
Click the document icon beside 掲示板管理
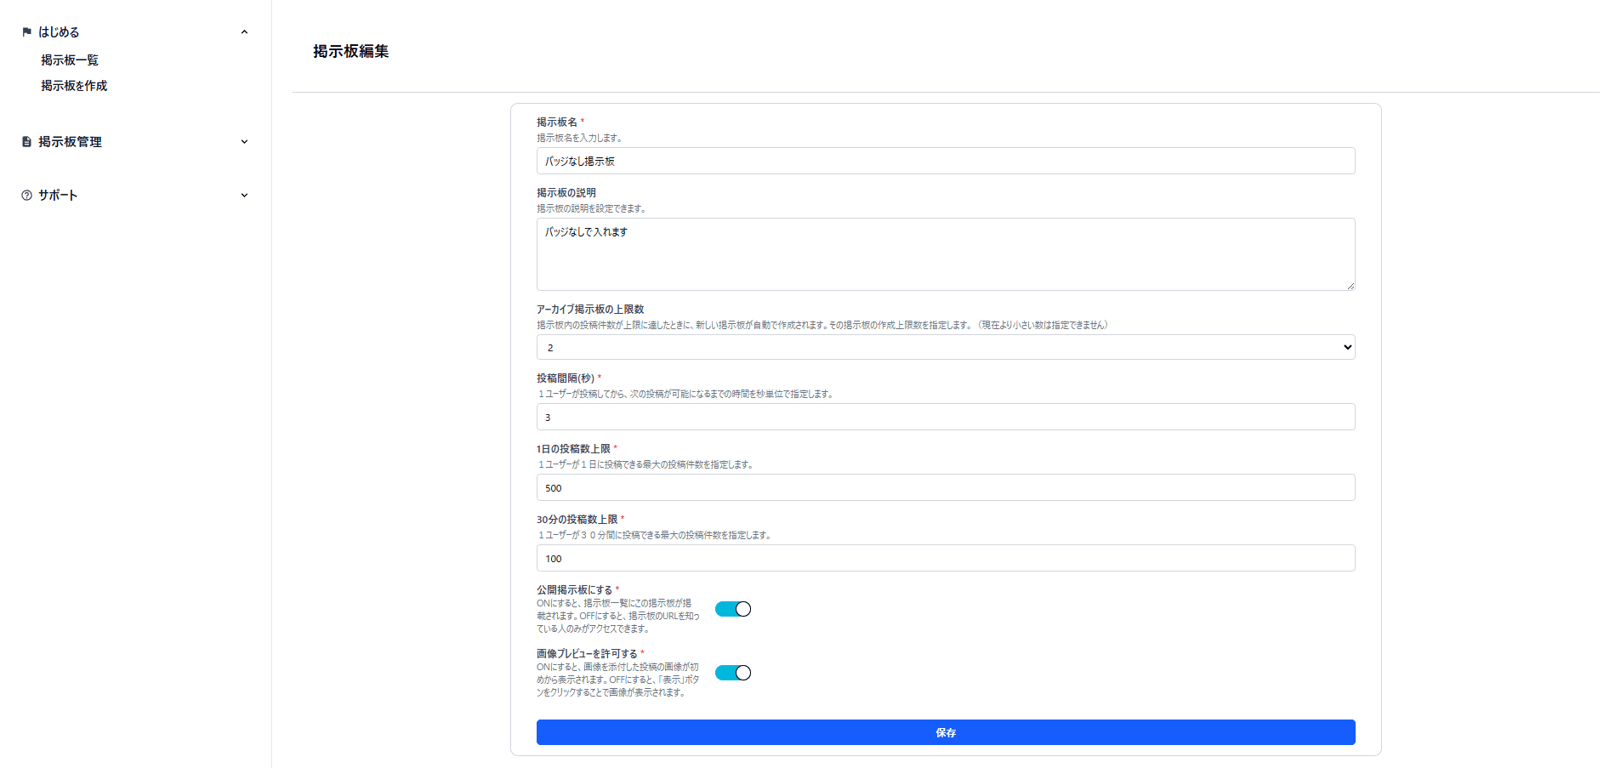pos(26,142)
